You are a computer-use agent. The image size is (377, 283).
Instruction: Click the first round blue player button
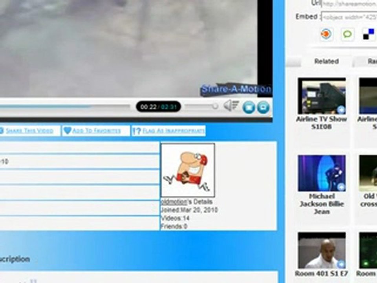pyautogui.click(x=249, y=107)
